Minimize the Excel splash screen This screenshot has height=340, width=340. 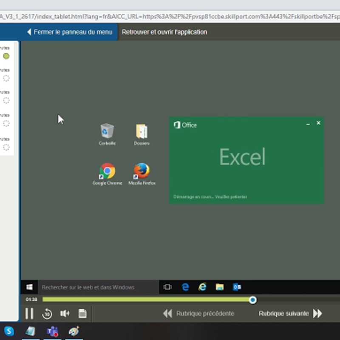[x=308, y=124]
